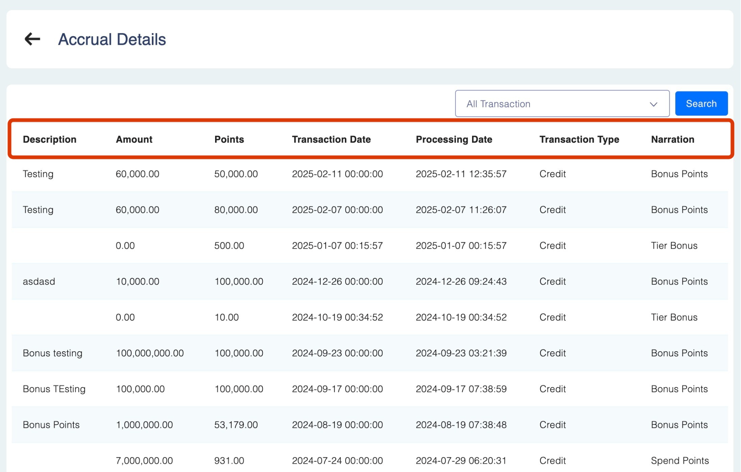The width and height of the screenshot is (741, 472).
Task: Click the Description column header
Action: coord(50,140)
